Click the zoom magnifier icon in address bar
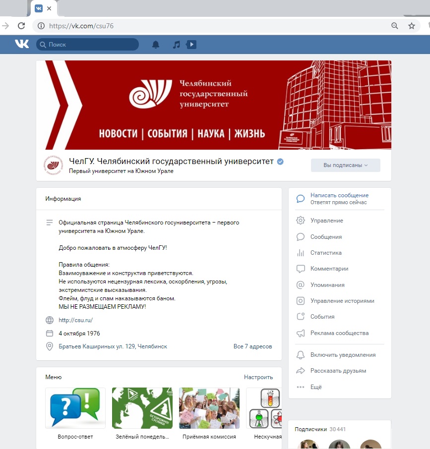 pyautogui.click(x=394, y=26)
